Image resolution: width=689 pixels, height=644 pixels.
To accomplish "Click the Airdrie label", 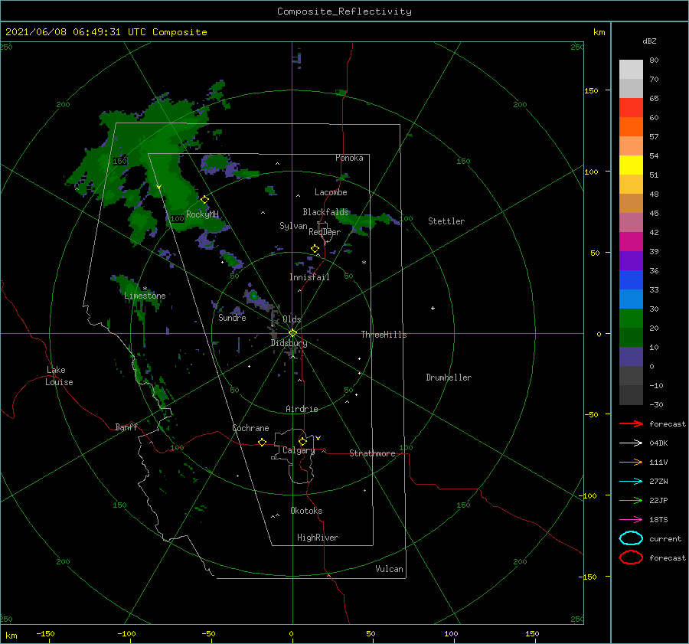I will pyautogui.click(x=302, y=409).
